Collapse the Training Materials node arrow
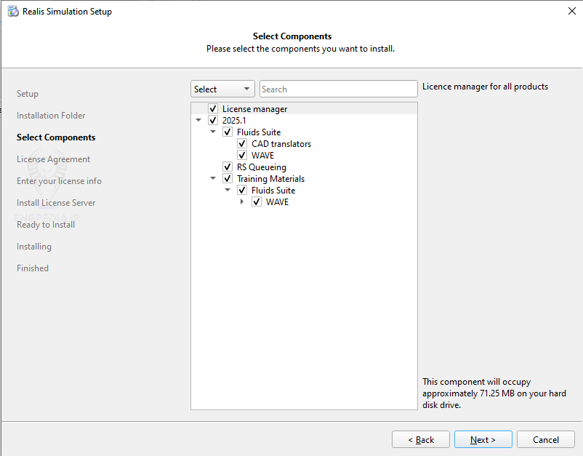The height and width of the screenshot is (456, 583). tap(213, 179)
